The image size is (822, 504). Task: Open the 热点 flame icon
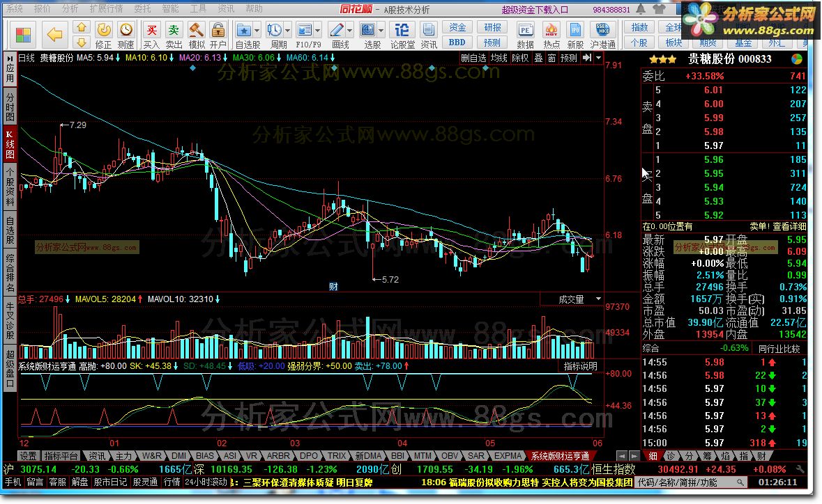coord(551,35)
